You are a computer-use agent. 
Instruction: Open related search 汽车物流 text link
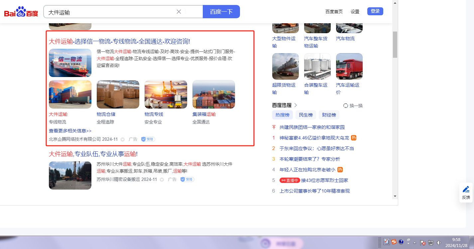click(345, 39)
